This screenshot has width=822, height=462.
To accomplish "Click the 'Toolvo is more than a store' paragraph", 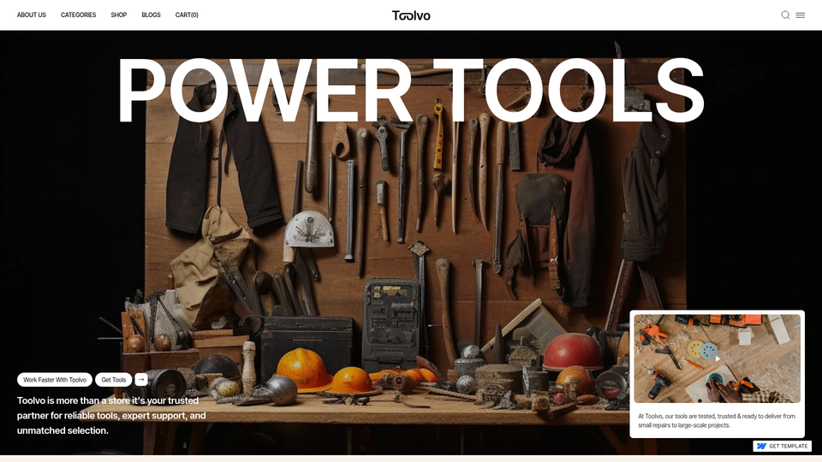I will pyautogui.click(x=111, y=416).
